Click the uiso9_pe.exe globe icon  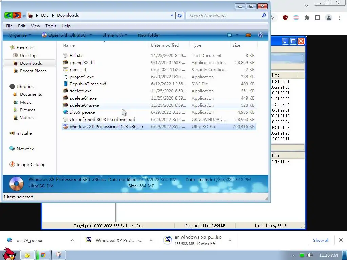coord(65,112)
